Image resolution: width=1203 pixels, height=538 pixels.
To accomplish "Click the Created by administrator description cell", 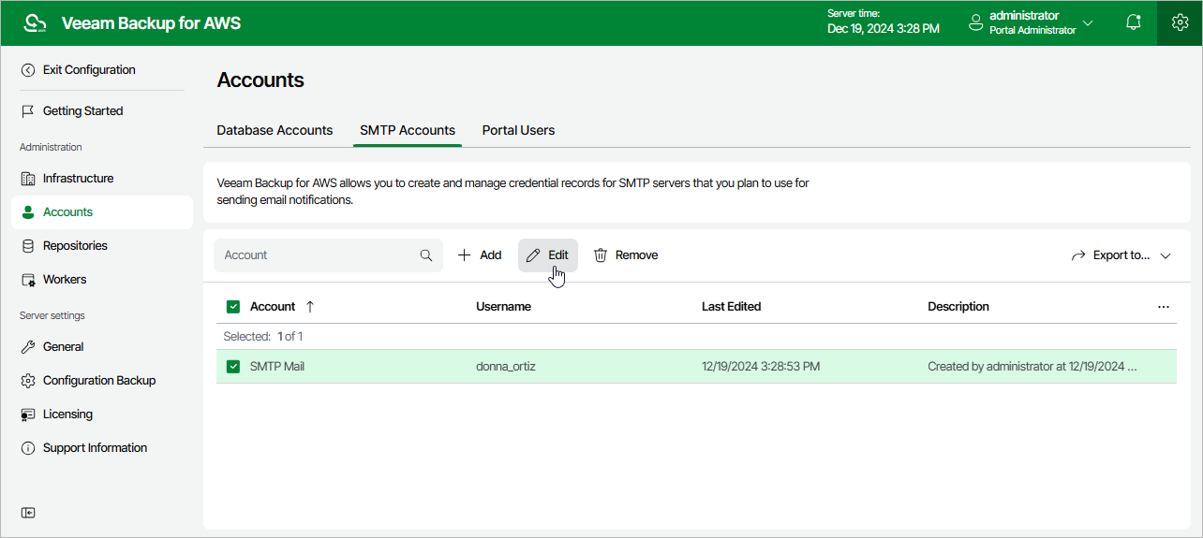I will 1032,367.
